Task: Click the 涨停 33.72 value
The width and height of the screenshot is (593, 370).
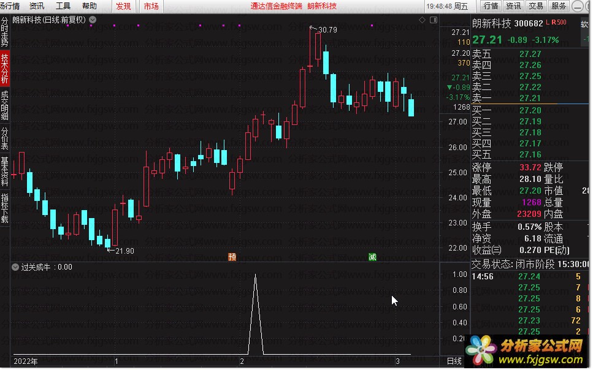Action: [530, 167]
